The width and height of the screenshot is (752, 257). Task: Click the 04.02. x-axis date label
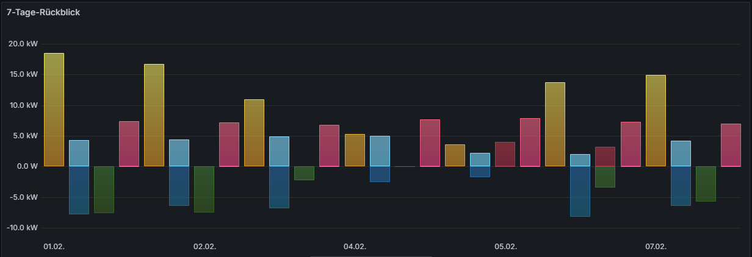tap(355, 247)
